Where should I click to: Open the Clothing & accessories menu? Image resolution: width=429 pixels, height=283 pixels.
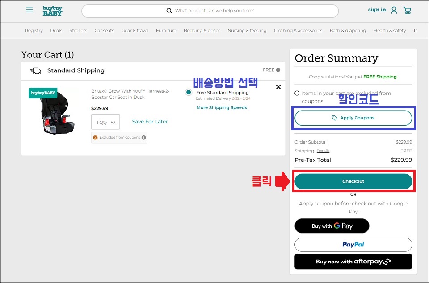point(298,31)
